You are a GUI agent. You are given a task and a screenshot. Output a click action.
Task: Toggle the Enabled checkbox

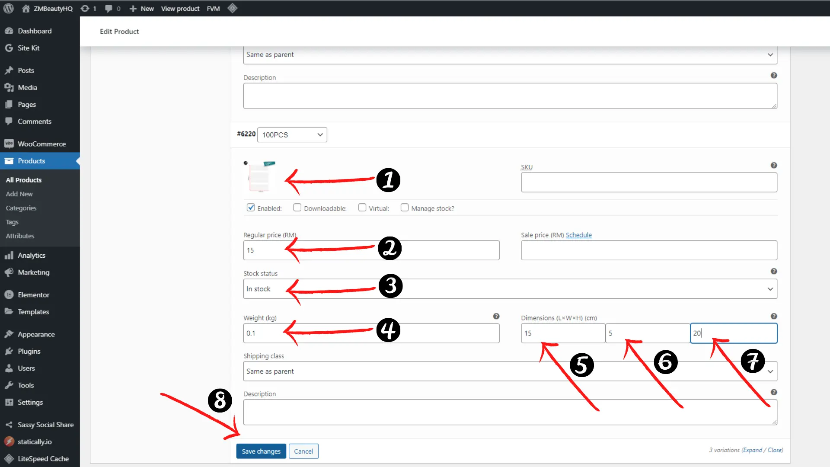251,208
